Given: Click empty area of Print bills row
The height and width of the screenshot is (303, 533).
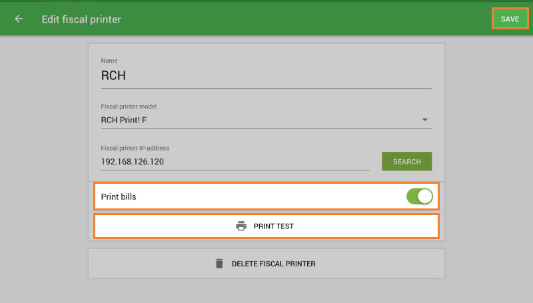Looking at the screenshot, I should [268, 196].
